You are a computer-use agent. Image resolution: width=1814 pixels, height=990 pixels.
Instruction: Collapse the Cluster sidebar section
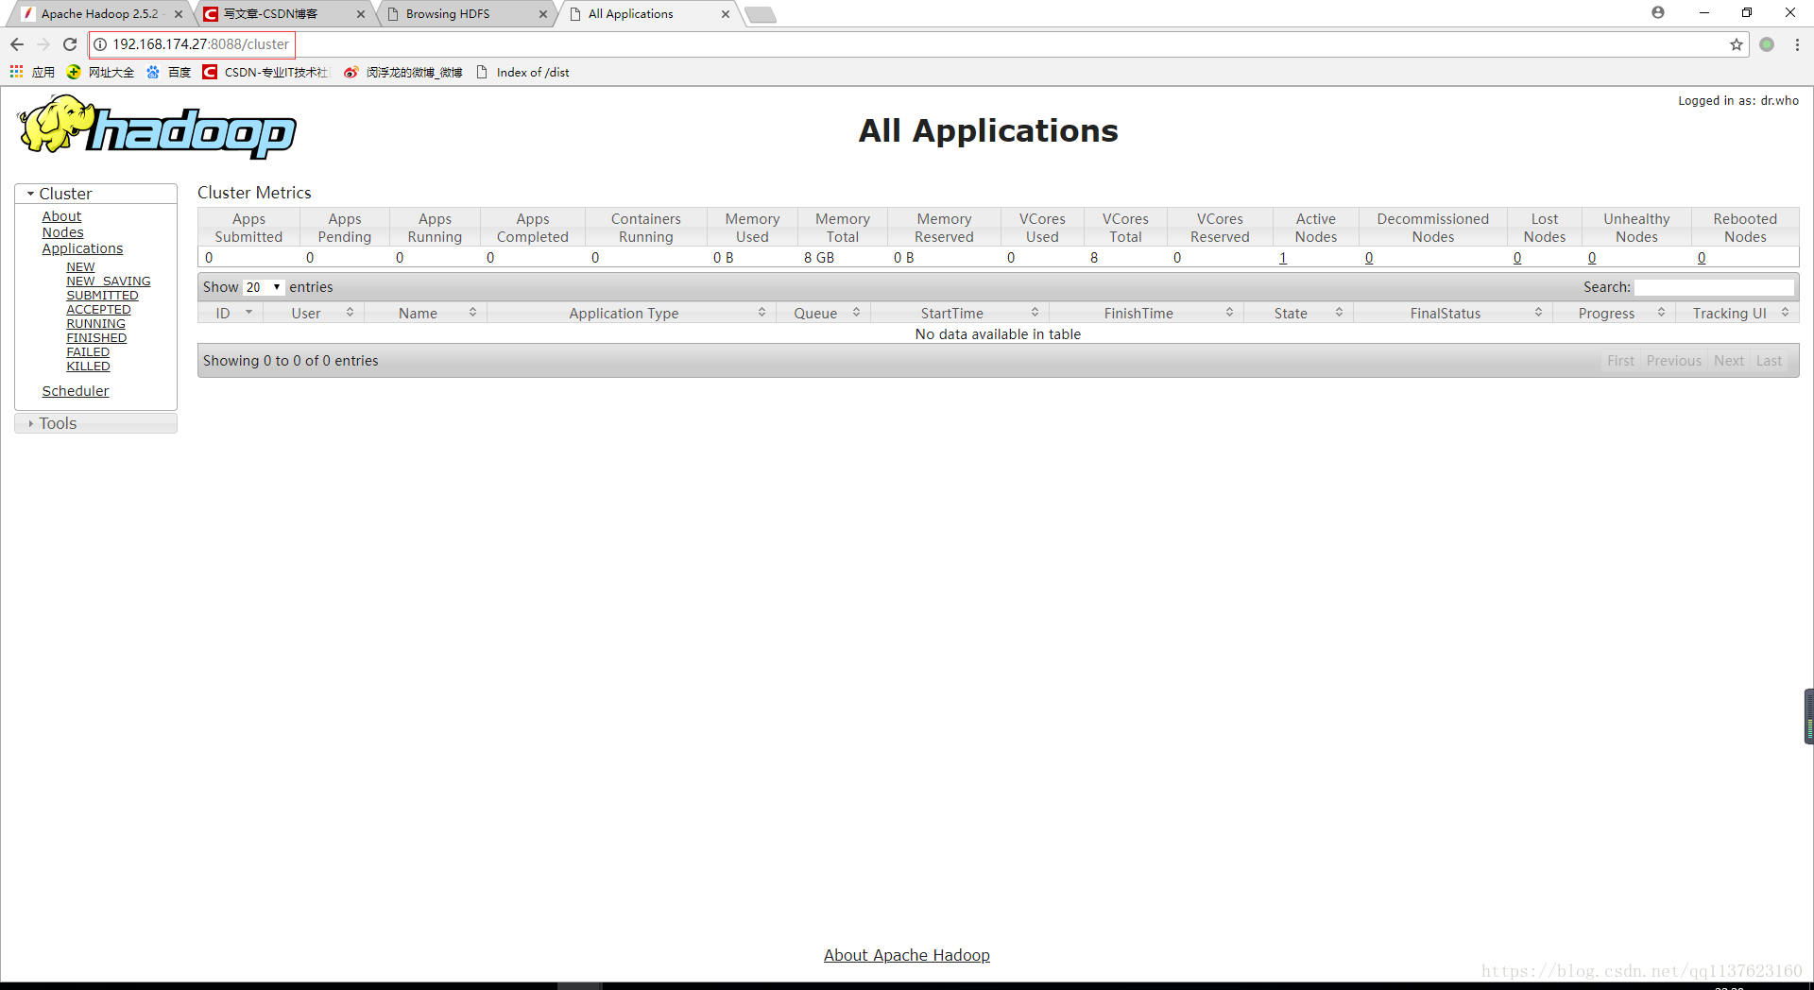point(96,194)
